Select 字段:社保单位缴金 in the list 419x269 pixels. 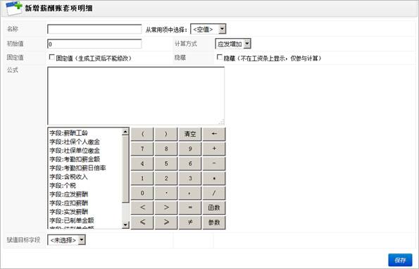(x=75, y=151)
